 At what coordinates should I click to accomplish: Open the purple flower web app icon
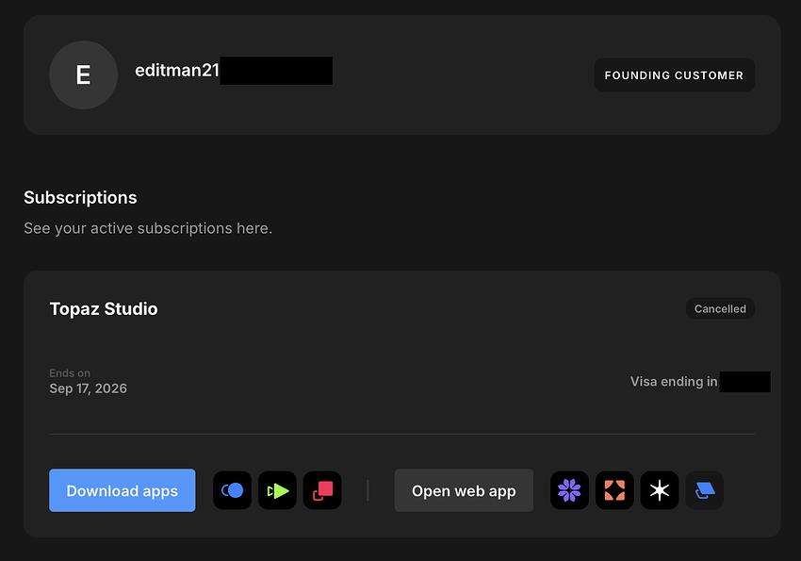(569, 490)
